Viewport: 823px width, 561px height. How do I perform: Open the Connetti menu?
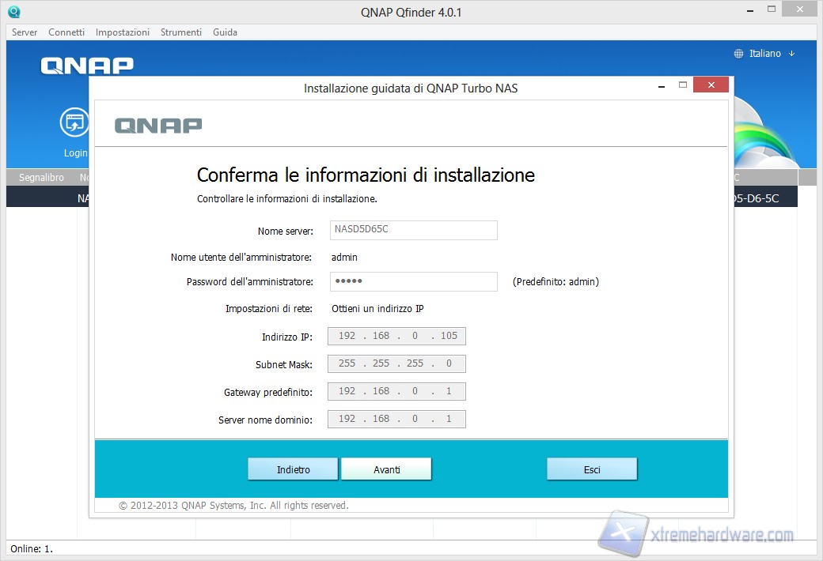[66, 32]
